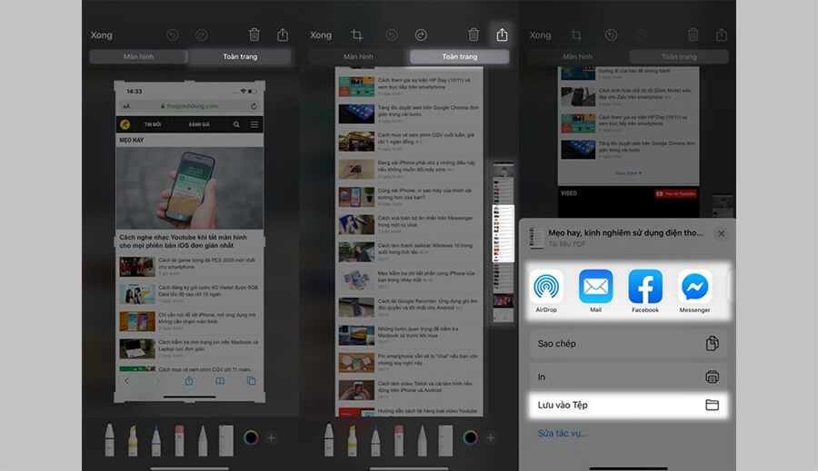Select the crop tool in the right phone screen

pos(576,34)
